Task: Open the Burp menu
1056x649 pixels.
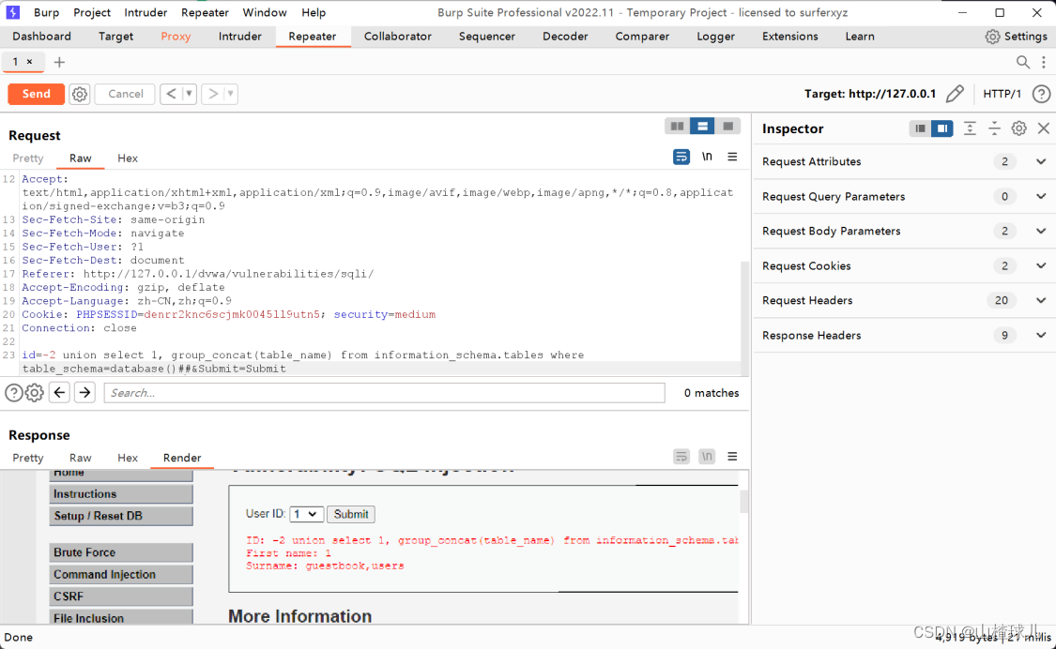Action: point(46,12)
